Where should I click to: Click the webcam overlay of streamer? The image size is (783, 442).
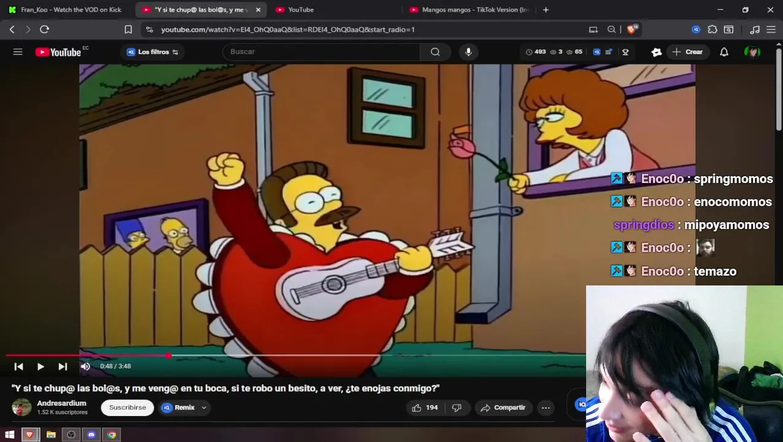tap(684, 363)
